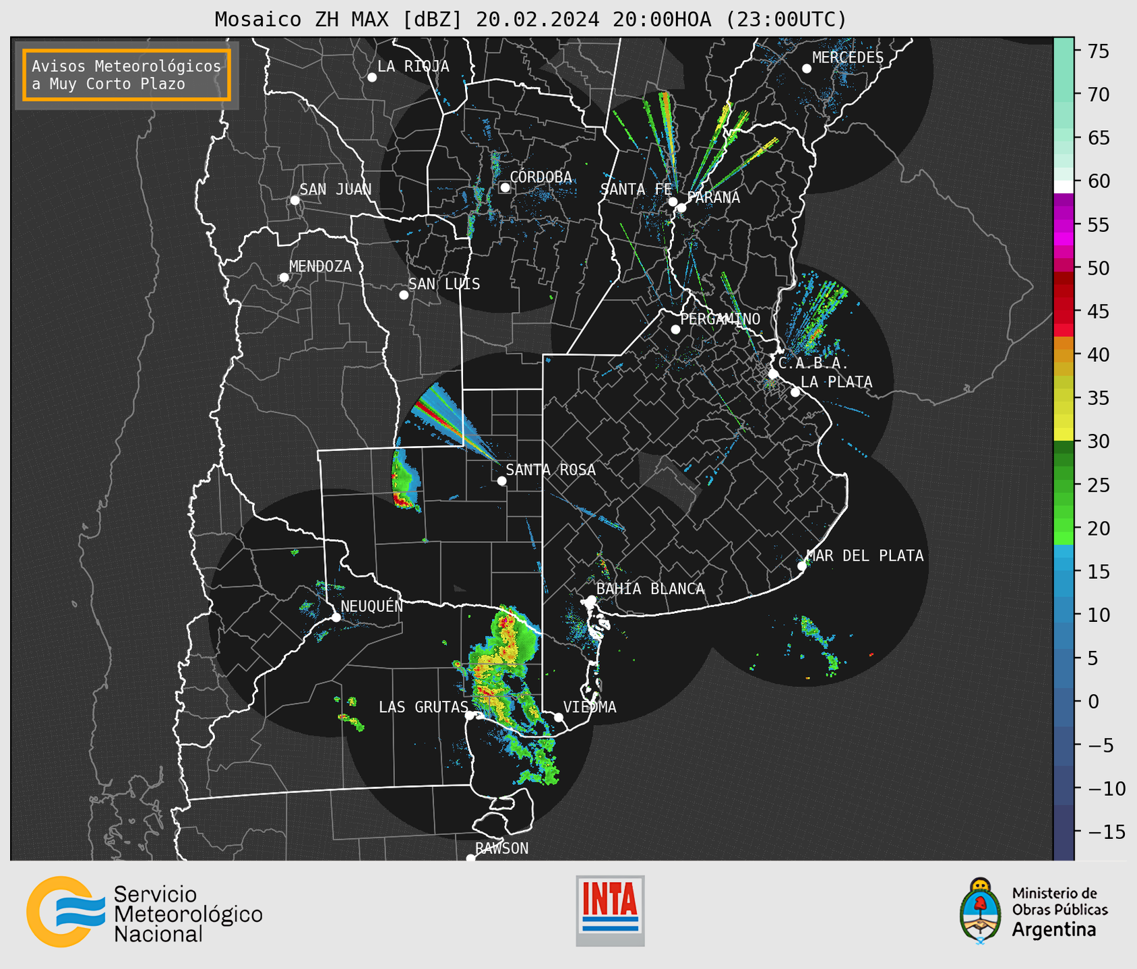Image resolution: width=1137 pixels, height=969 pixels.
Task: Select the Mercedes city marker
Action: tap(806, 69)
